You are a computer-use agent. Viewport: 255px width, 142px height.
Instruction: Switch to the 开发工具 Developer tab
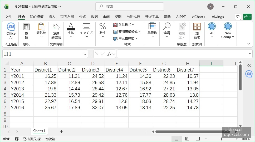(x=152, y=17)
